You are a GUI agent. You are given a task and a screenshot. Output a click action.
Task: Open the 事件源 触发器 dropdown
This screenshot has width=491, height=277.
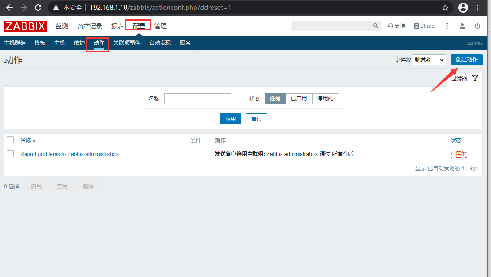click(x=429, y=60)
